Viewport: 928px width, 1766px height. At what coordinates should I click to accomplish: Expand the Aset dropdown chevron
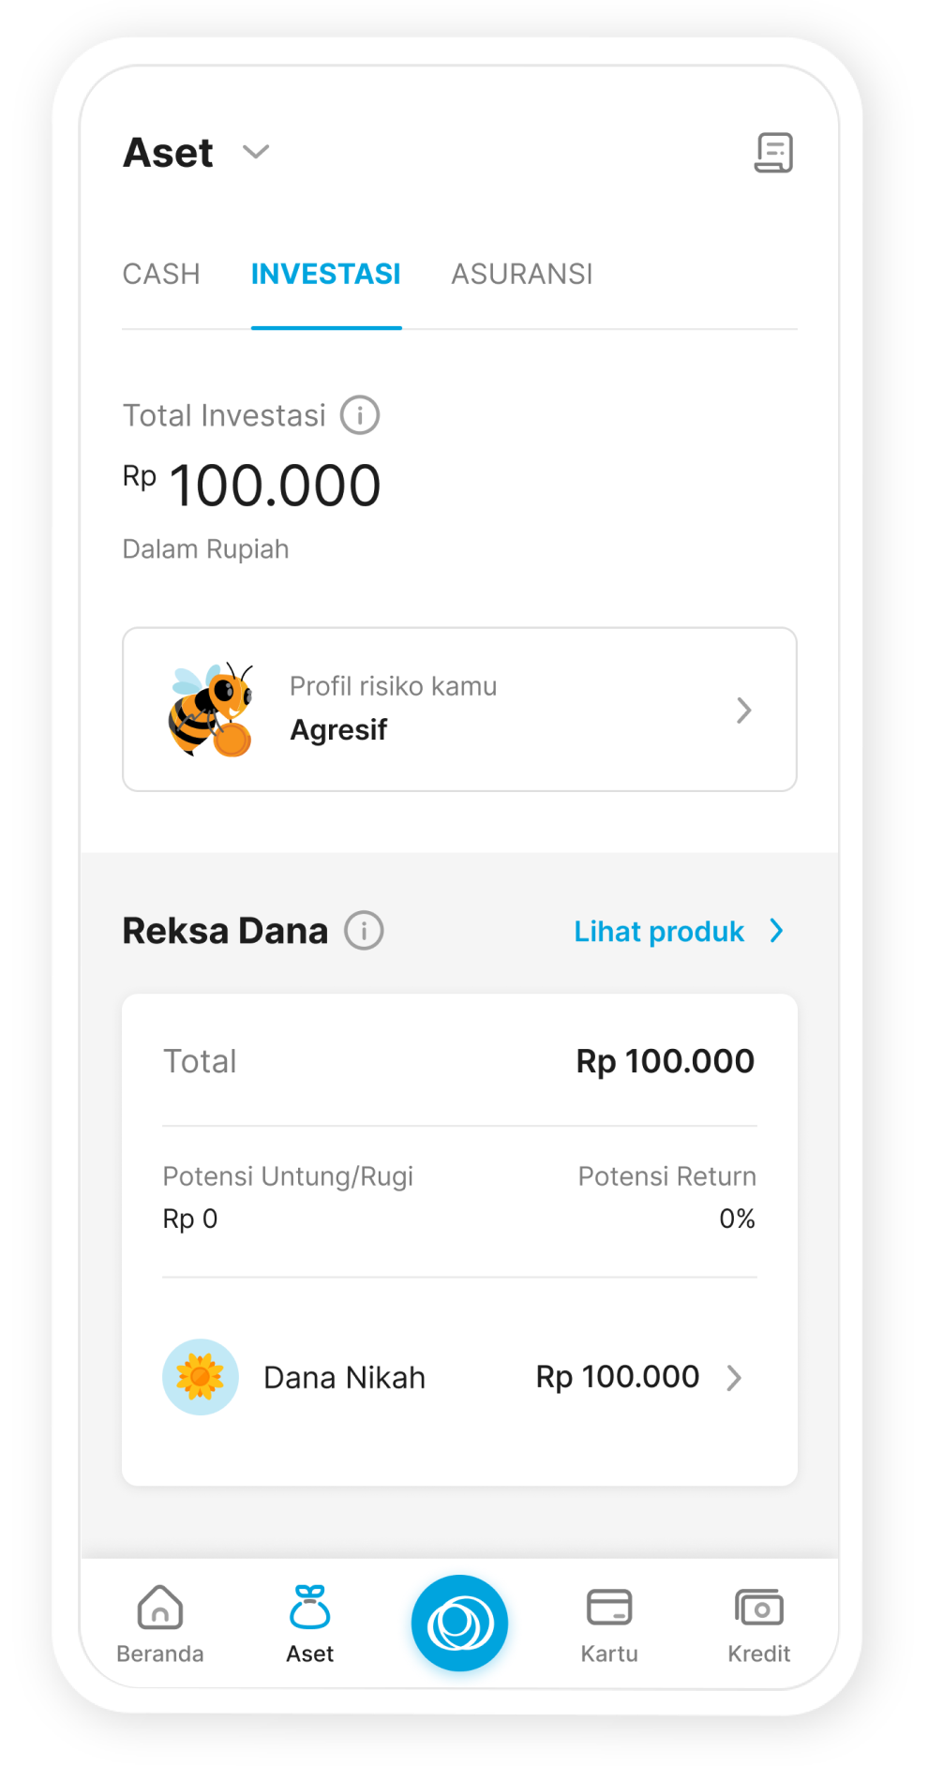[x=256, y=152]
